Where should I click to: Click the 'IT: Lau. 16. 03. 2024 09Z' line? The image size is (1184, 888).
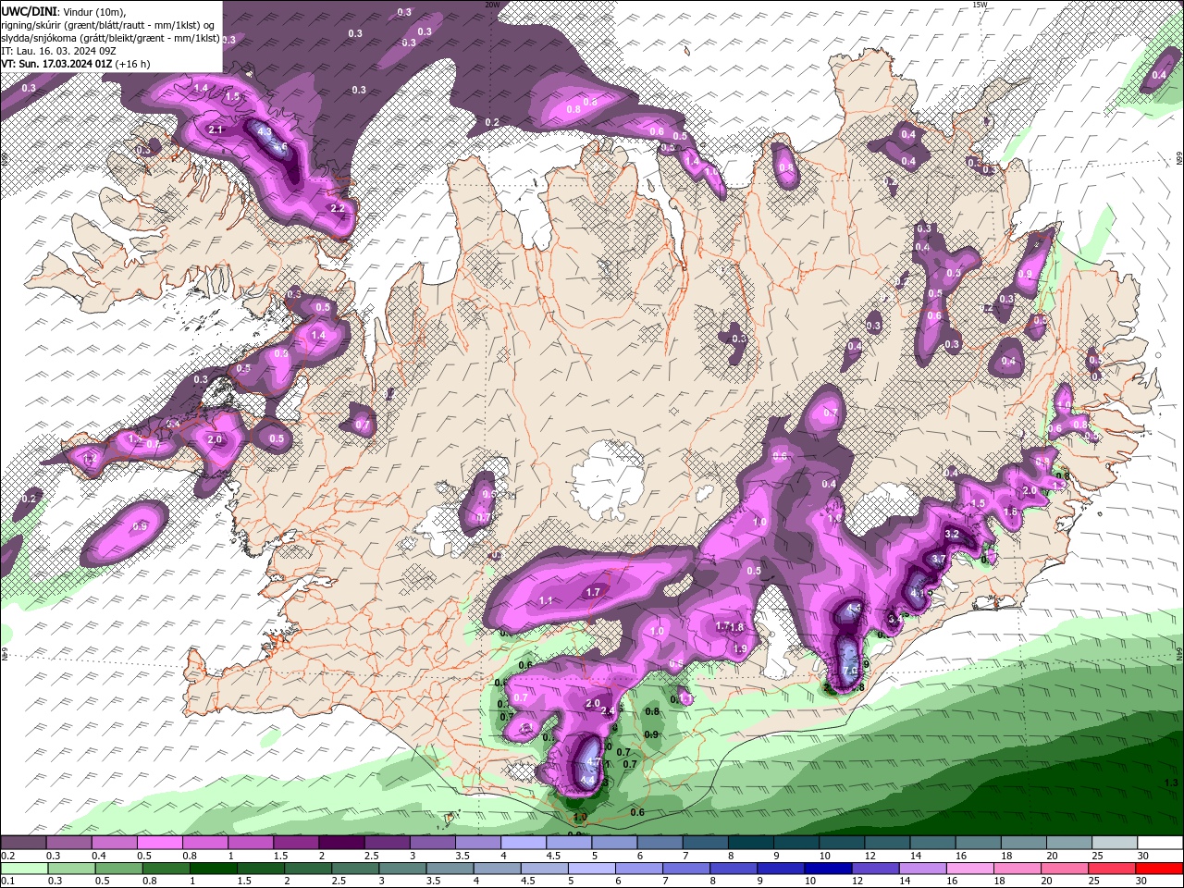click(57, 51)
